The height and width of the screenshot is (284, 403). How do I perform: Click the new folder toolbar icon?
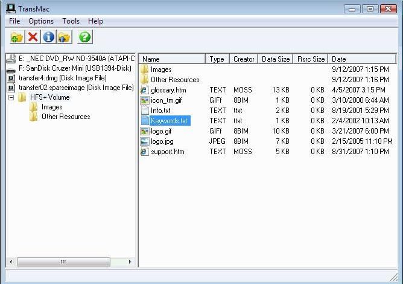pos(17,37)
